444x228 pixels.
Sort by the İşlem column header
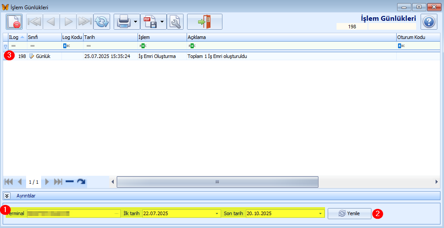click(161, 37)
